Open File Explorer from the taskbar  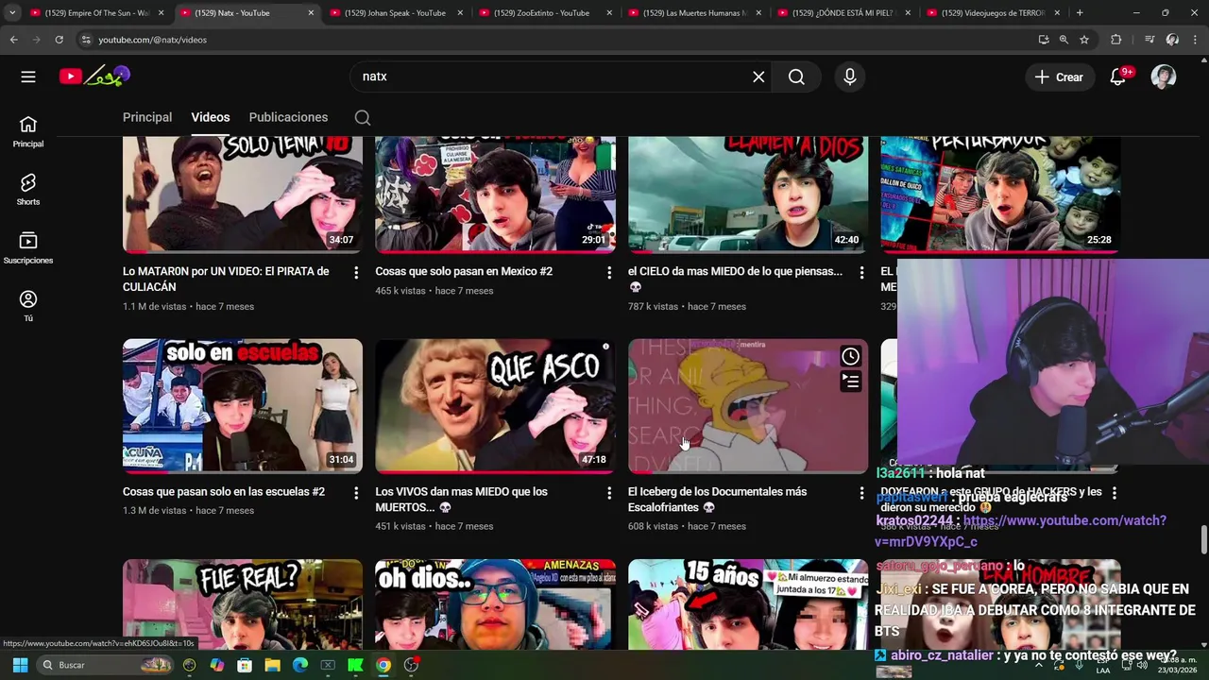point(272,665)
